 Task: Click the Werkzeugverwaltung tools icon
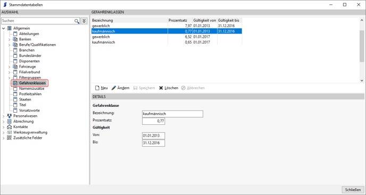[x=10, y=132]
